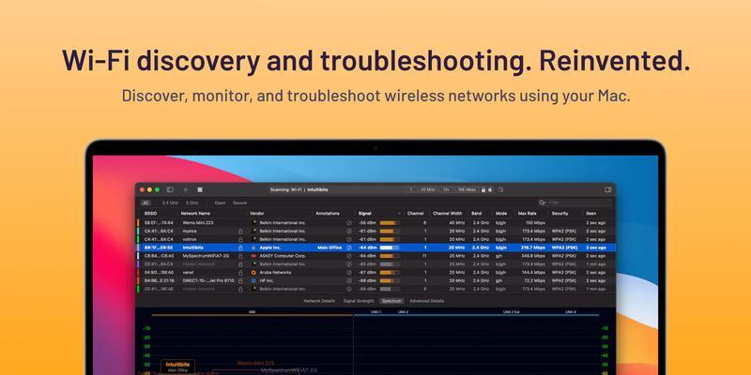Switch to the Spectrum tab
Image resolution: width=751 pixels, height=375 pixels.
(391, 301)
